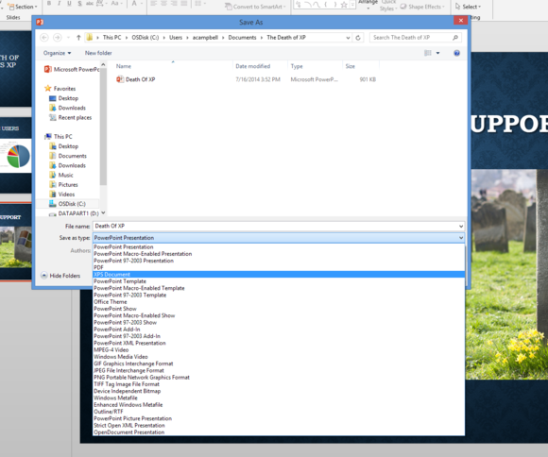The image size is (548, 457).
Task: Open Documents under This PC
Action: [x=68, y=156]
